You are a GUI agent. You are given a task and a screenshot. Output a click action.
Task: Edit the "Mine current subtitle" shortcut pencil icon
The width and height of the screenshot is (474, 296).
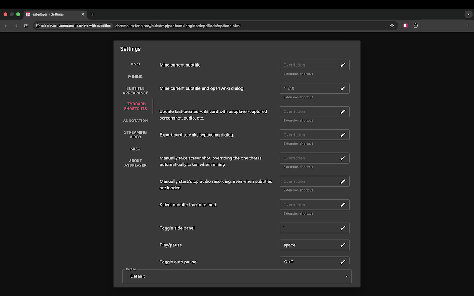click(x=343, y=65)
